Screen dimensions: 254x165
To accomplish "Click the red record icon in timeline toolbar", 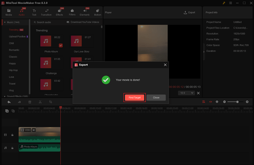I will [x=204, y=102].
